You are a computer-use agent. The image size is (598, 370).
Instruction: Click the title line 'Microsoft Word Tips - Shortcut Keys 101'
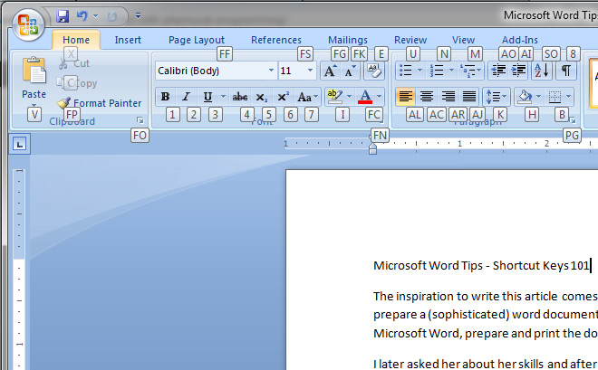coord(481,265)
